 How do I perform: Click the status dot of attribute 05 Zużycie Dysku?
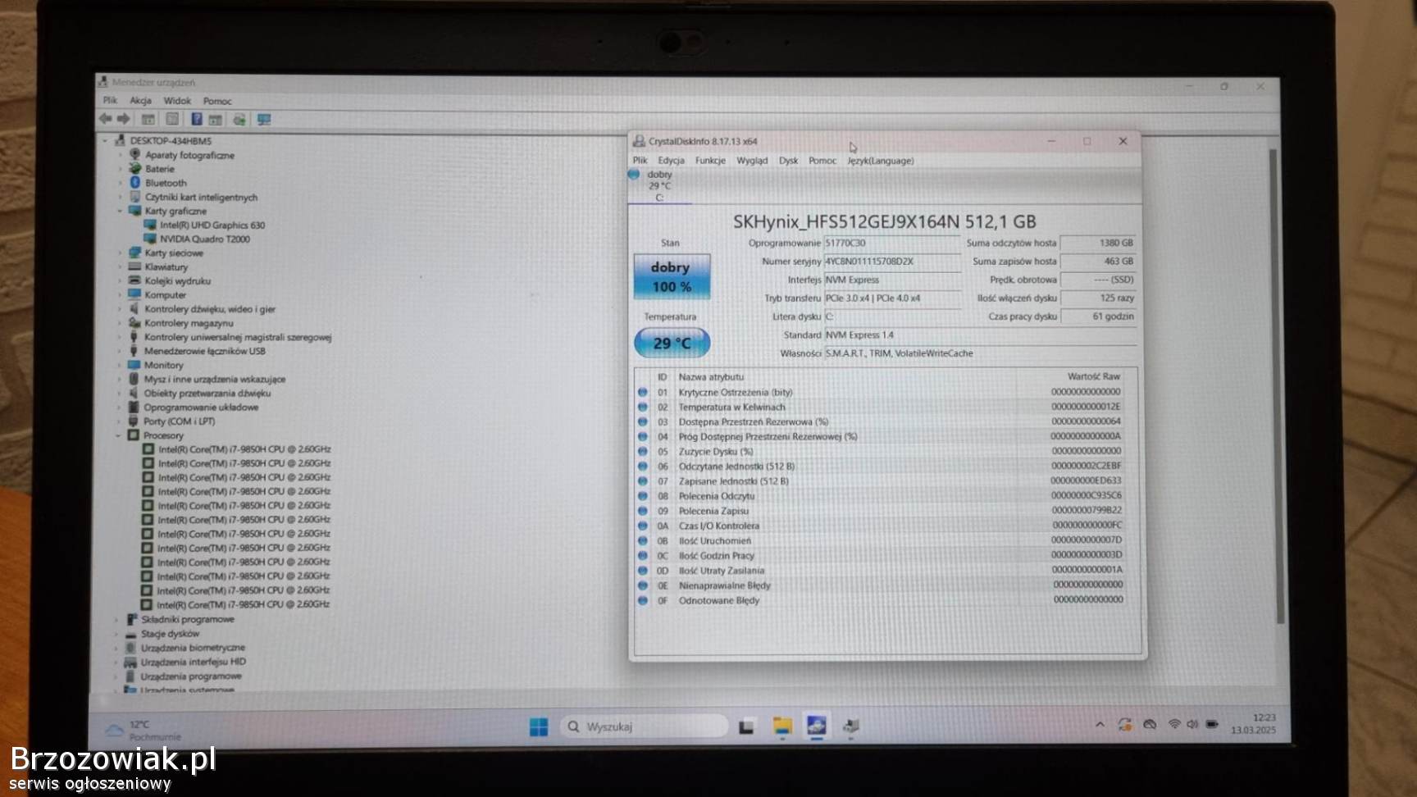click(643, 451)
